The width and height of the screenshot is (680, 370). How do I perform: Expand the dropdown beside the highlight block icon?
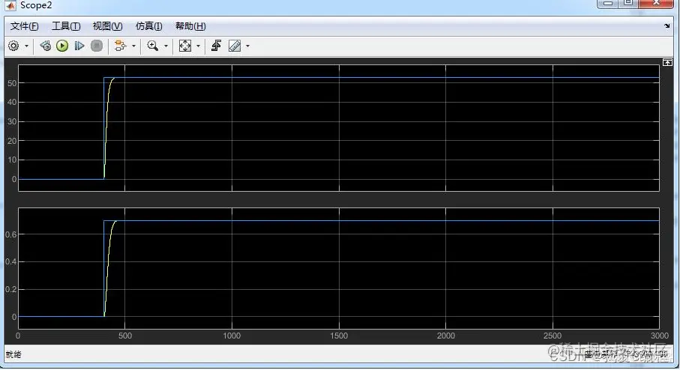point(133,46)
